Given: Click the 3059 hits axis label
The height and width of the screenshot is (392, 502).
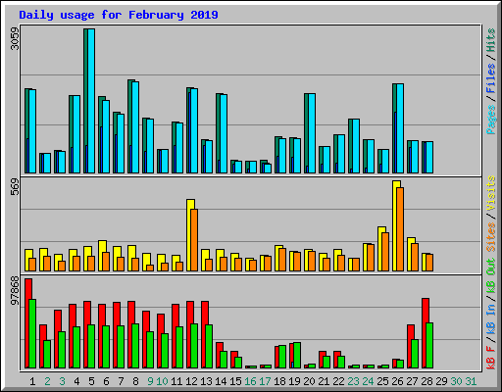Looking at the screenshot, I should point(15,38).
